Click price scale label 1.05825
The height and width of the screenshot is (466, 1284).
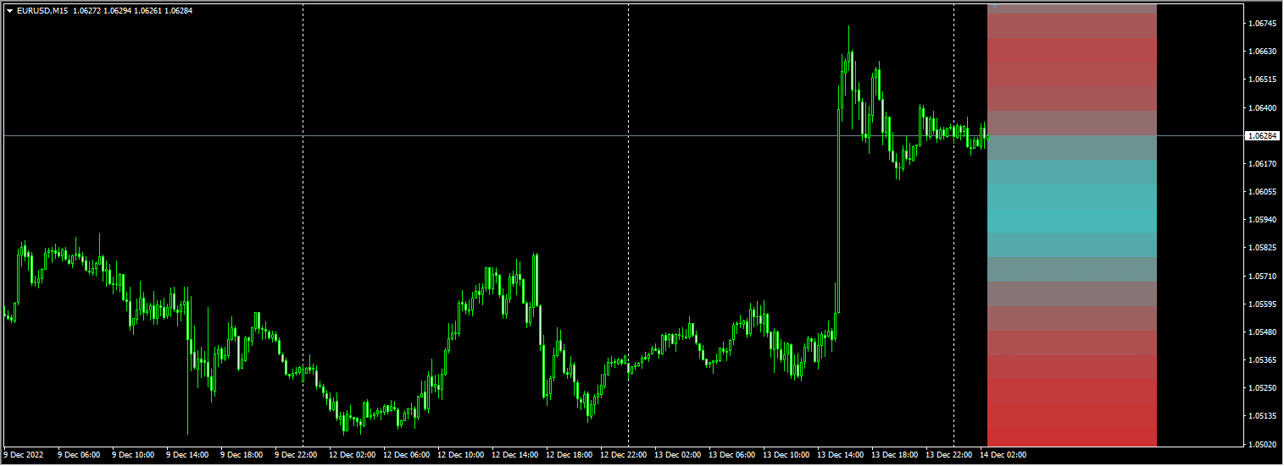click(1263, 248)
